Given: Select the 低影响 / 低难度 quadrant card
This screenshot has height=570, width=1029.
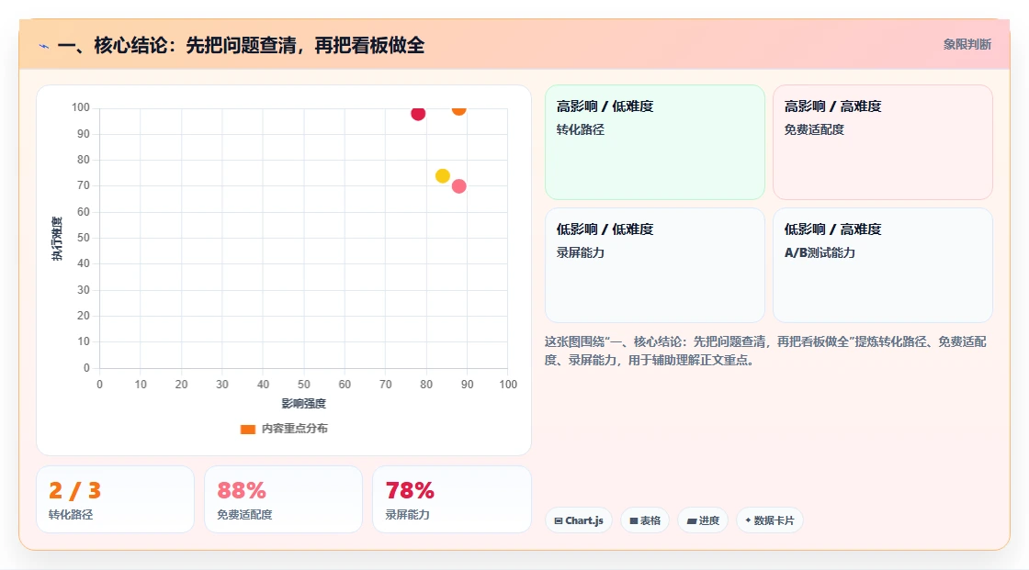Looking at the screenshot, I should (x=654, y=265).
